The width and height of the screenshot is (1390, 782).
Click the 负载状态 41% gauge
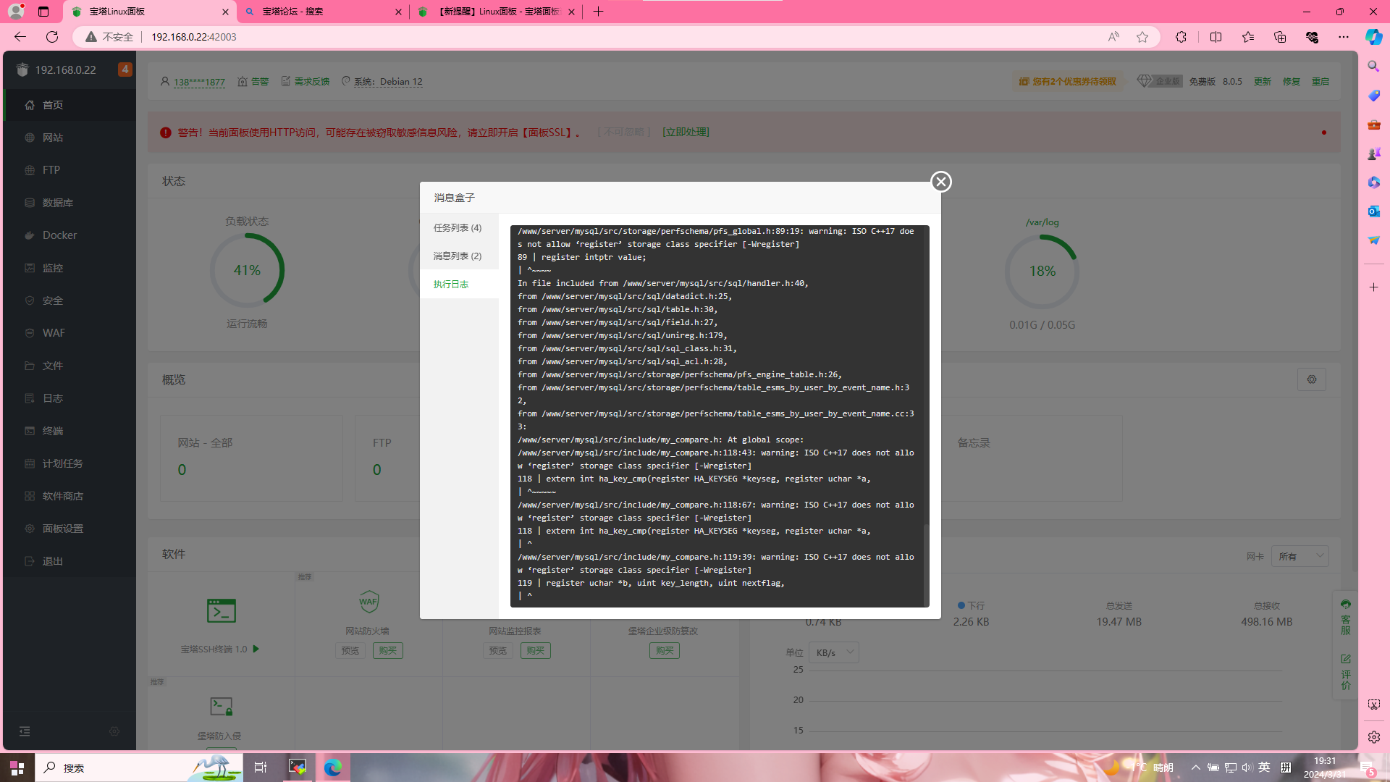point(247,271)
